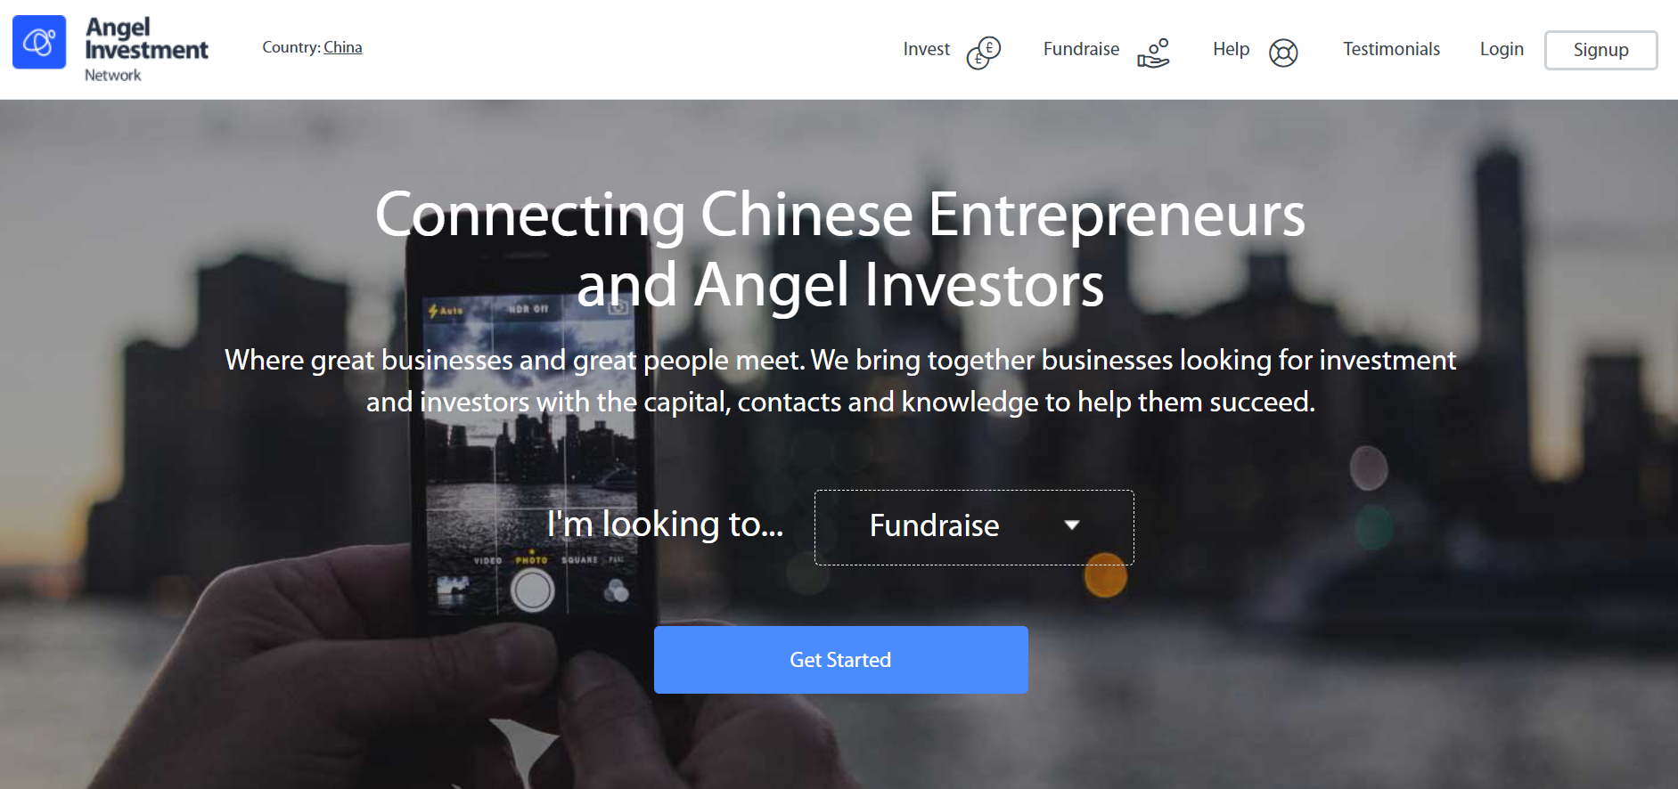Go to the Testimonials page
Viewport: 1678px width, 789px height.
click(1391, 49)
